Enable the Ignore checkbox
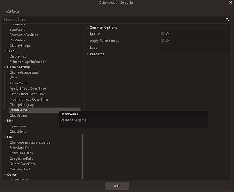This screenshot has height=192, width=234. click(x=162, y=34)
